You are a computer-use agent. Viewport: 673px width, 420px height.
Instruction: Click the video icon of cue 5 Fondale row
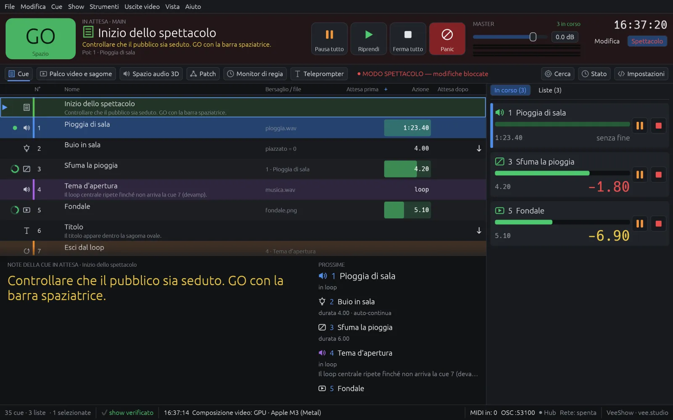point(26,210)
